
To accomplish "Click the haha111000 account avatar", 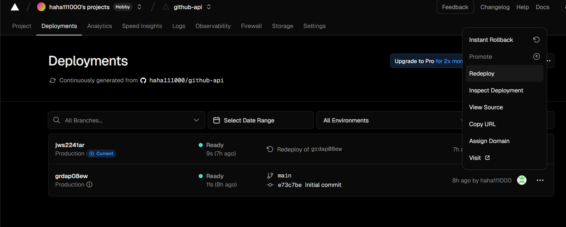I will [41, 7].
